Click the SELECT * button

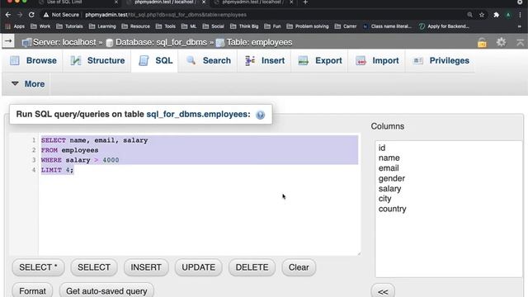tap(38, 267)
